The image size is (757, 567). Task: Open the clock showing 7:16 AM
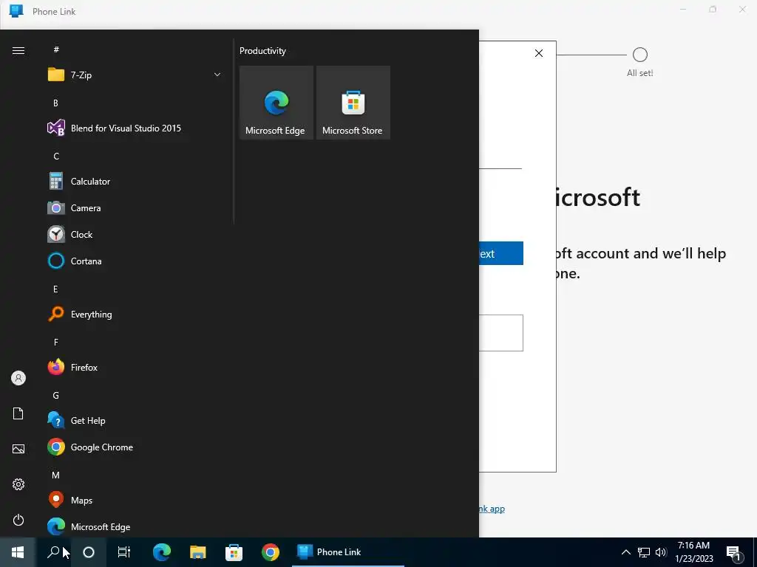coord(694,552)
